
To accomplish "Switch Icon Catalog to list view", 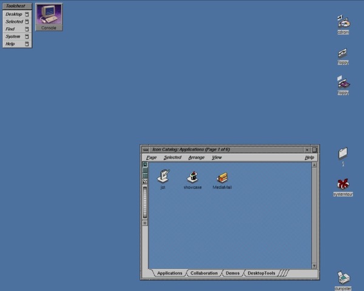I will click(x=145, y=170).
